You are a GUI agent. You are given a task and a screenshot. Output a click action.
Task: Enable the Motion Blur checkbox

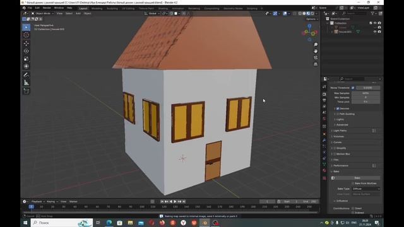pyautogui.click(x=335, y=154)
